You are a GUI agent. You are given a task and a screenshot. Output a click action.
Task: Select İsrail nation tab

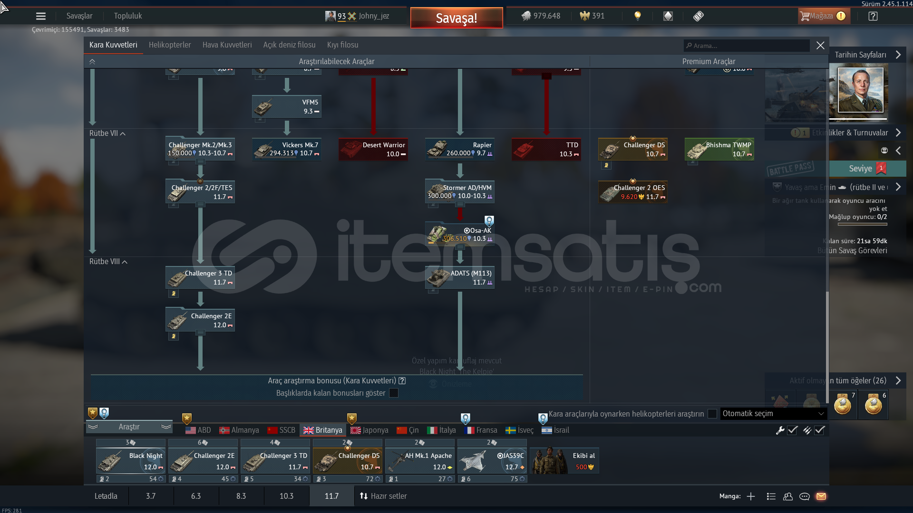point(555,430)
